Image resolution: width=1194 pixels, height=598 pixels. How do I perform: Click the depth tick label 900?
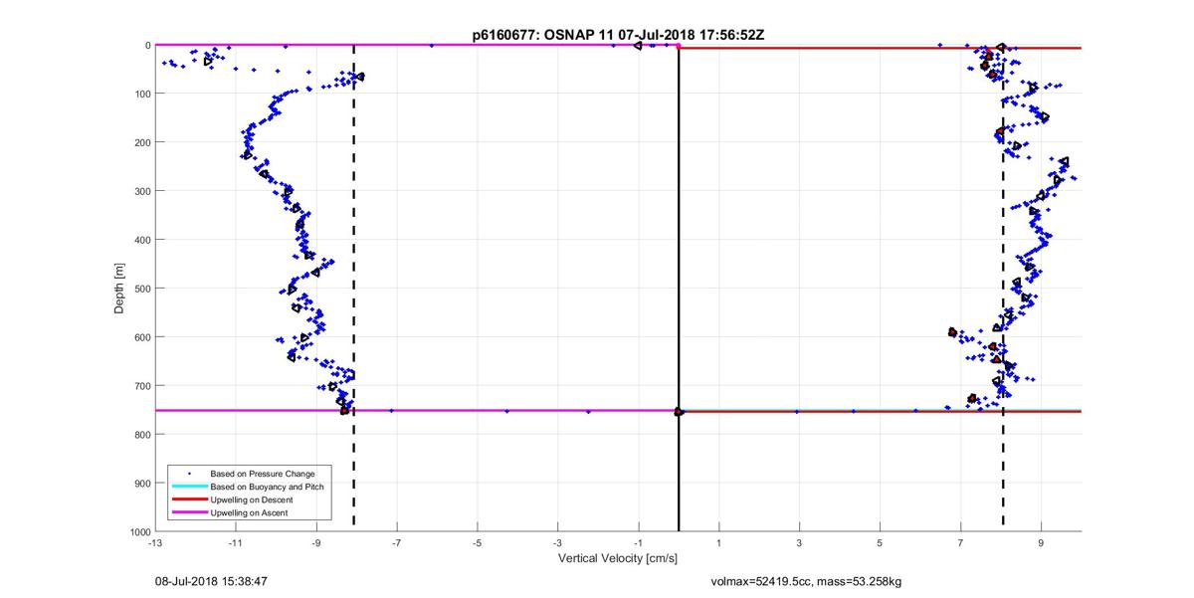pos(141,484)
